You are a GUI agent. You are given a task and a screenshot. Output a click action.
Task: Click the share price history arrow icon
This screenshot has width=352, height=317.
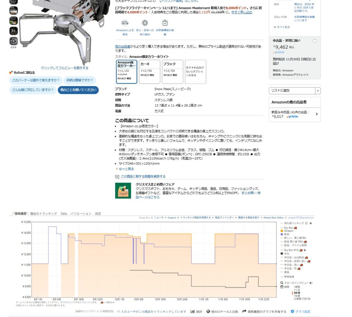point(244,312)
